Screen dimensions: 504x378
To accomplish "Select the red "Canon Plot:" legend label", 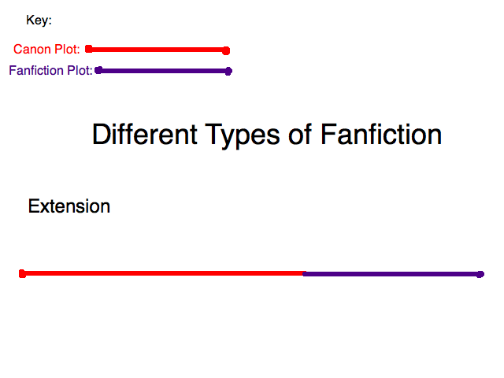I will pyautogui.click(x=46, y=49).
